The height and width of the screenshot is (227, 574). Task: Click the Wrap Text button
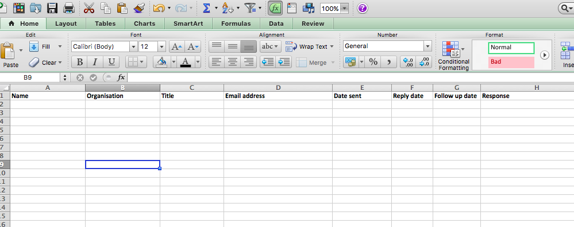(306, 46)
